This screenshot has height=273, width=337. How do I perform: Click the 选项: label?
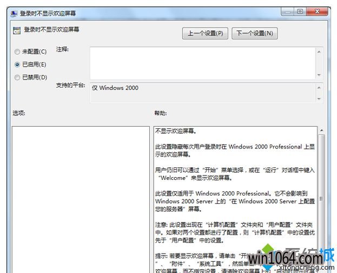tap(19, 113)
